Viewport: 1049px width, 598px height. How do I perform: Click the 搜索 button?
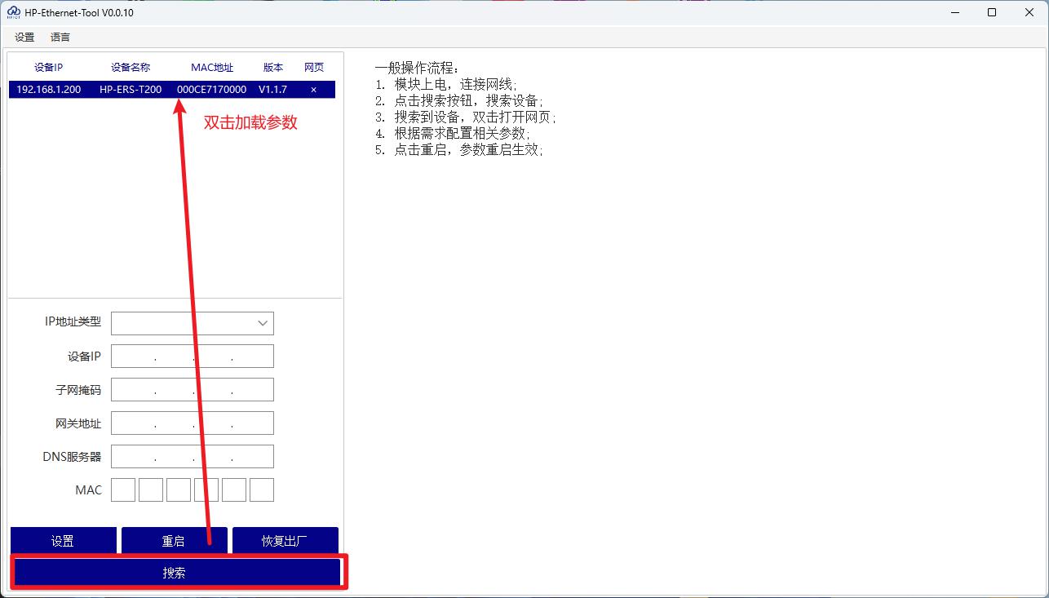(x=174, y=572)
